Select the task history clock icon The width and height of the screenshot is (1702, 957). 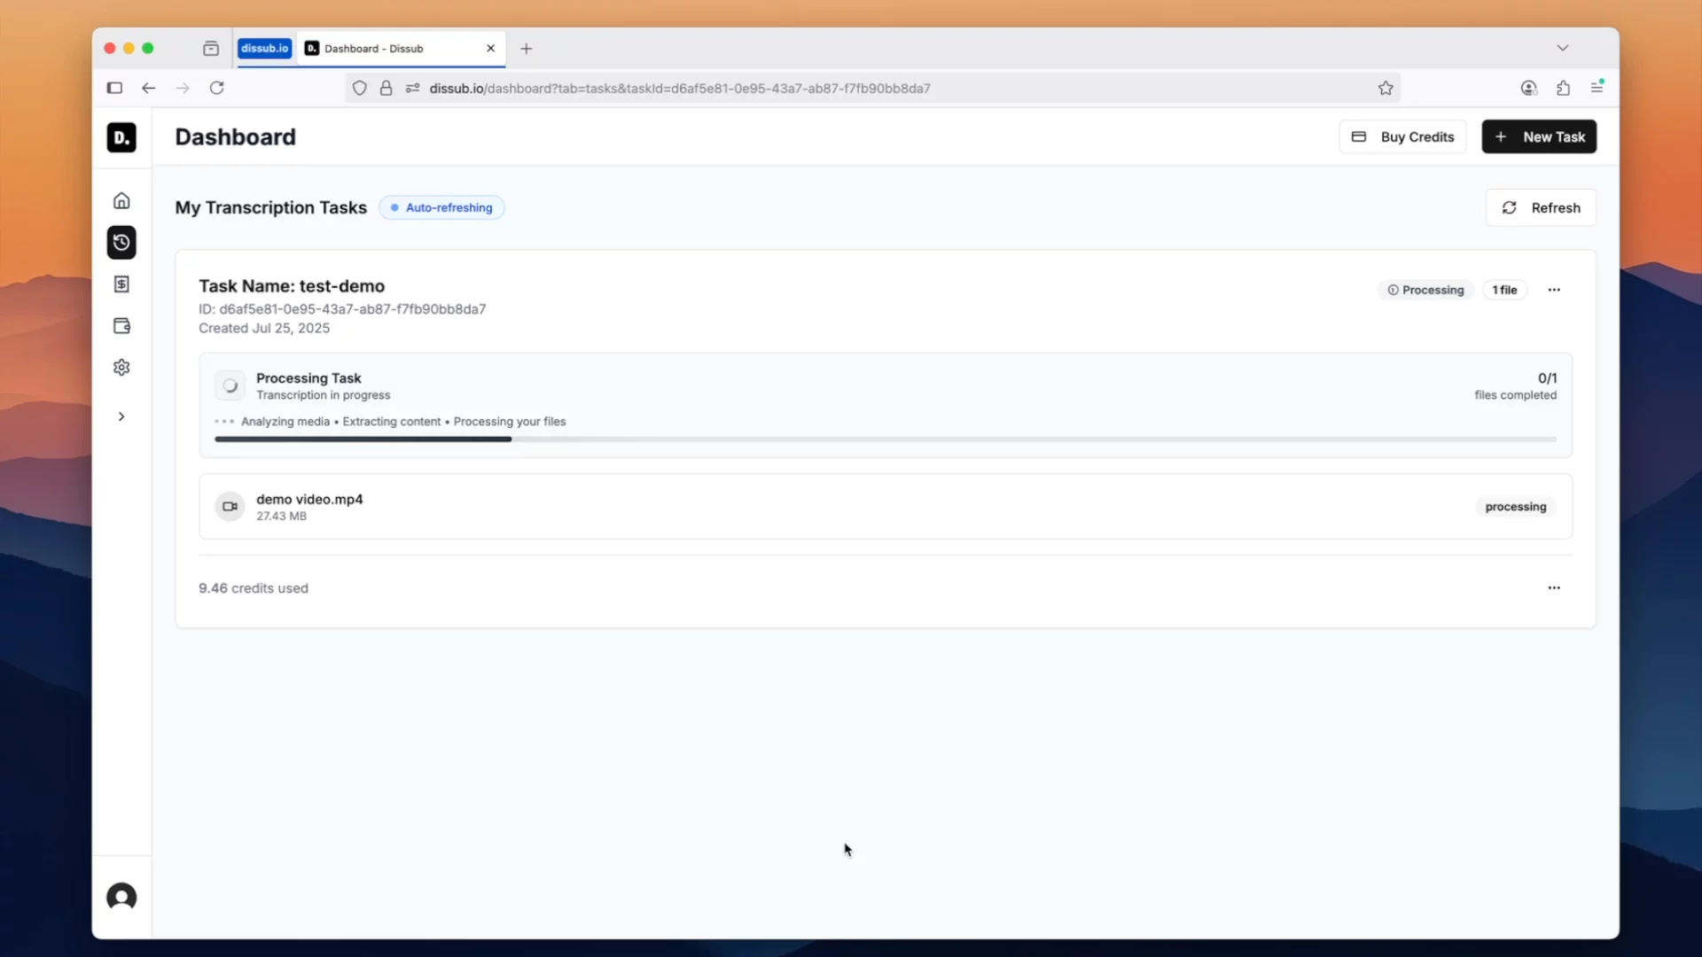(x=121, y=243)
